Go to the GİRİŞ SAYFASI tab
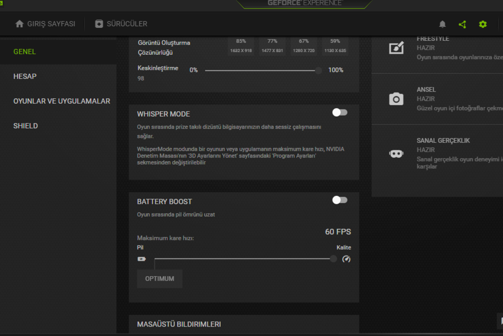 pos(45,23)
